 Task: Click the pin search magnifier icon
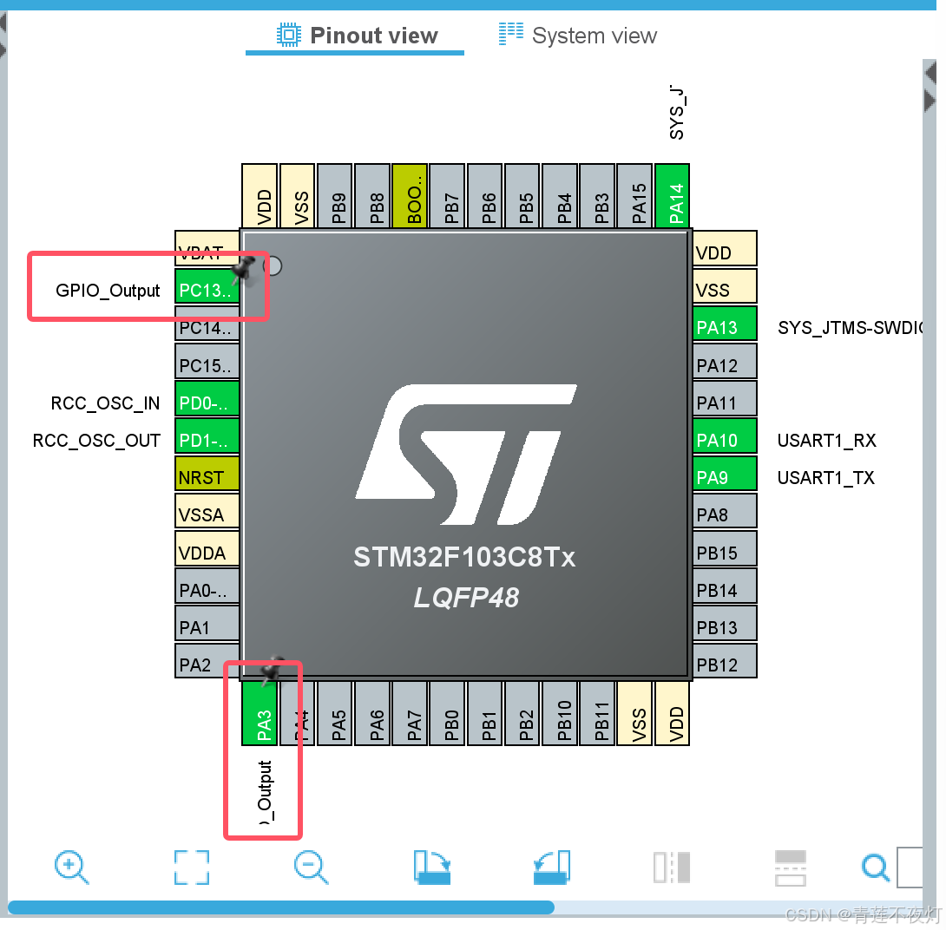[x=876, y=868]
